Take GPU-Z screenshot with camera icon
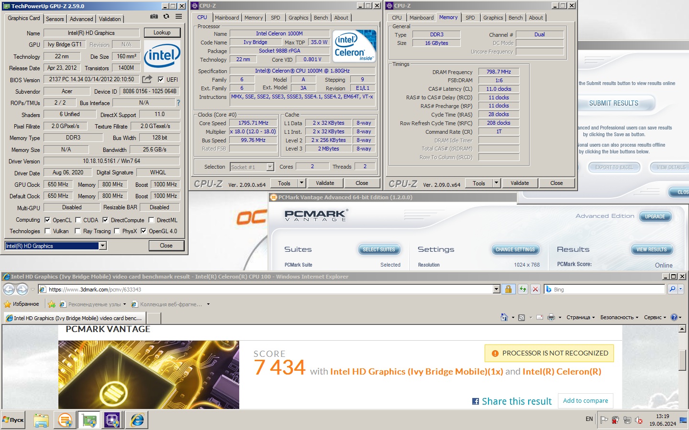Image resolution: width=689 pixels, height=430 pixels. (x=154, y=16)
